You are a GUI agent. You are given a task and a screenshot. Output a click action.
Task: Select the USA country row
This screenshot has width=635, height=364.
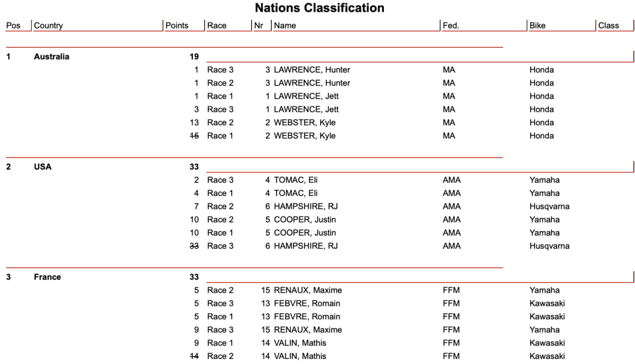click(x=43, y=167)
